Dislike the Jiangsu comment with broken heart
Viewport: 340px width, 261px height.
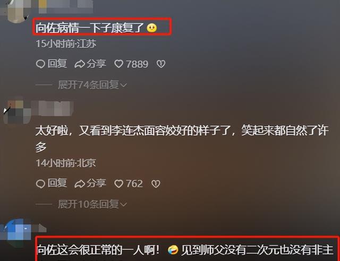[161, 64]
